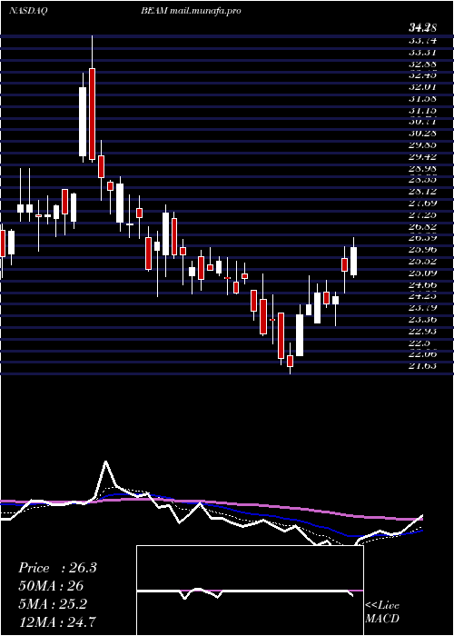
Task: Click the 24.66 price axis label
Action: point(422,284)
